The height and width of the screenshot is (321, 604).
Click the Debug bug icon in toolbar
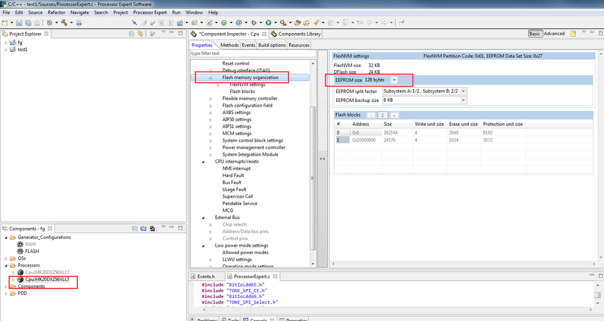coord(253,23)
